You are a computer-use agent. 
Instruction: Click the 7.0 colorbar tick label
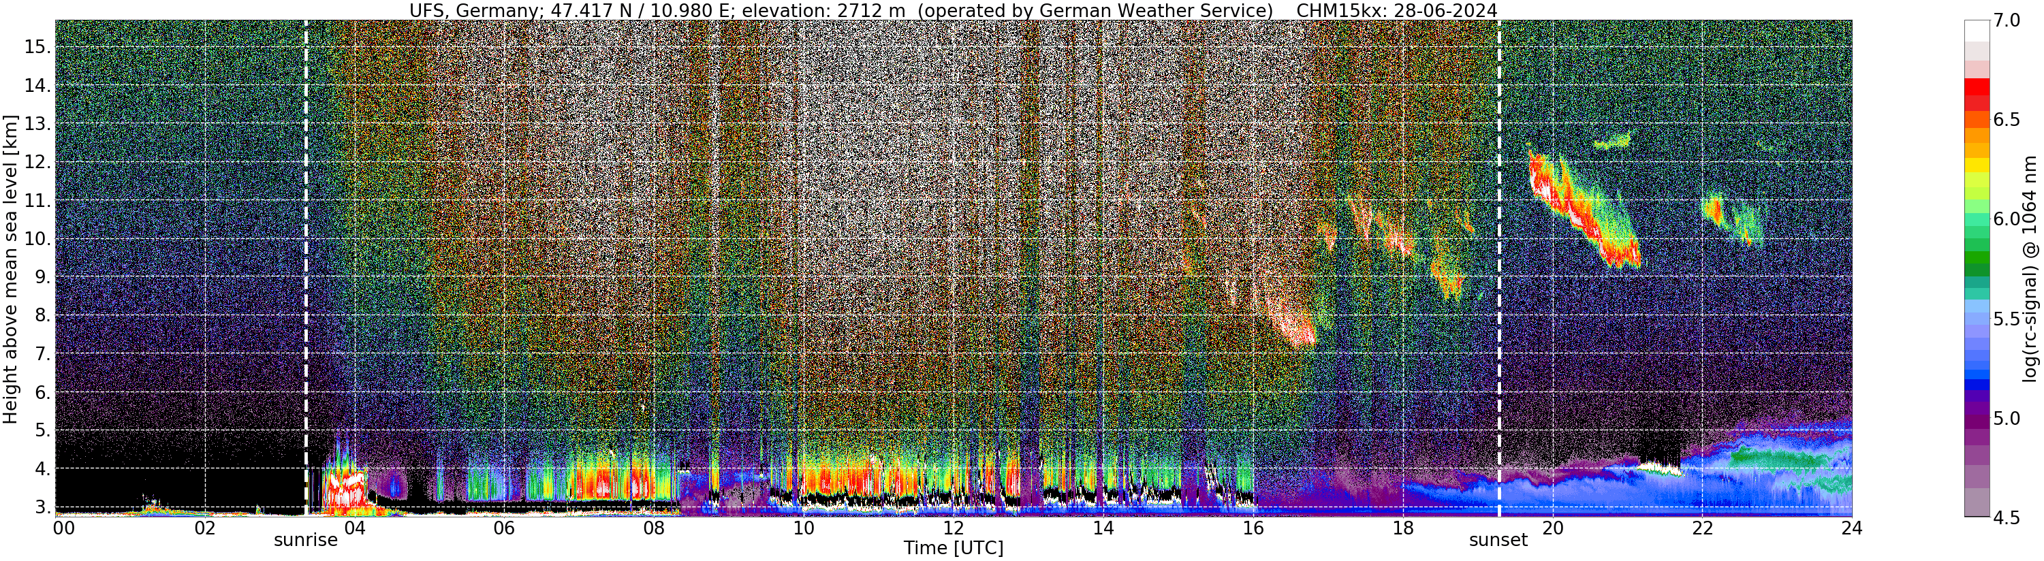point(2007,20)
